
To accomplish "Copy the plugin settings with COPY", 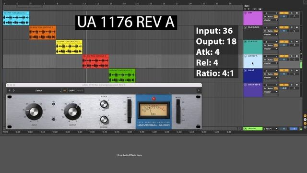I will tap(71, 91).
